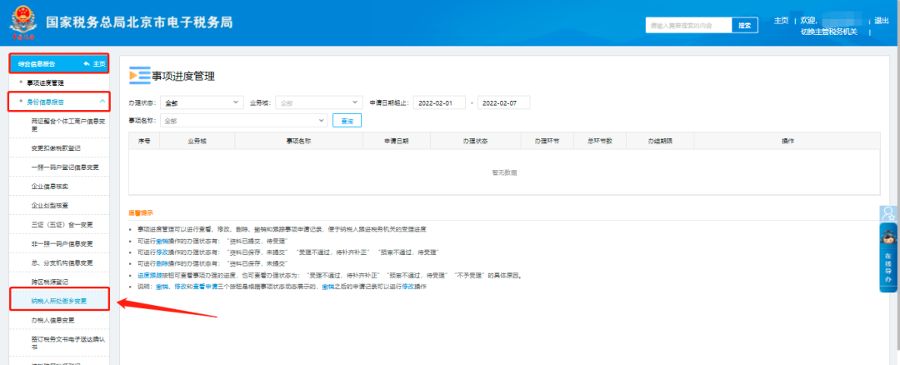Click the orange 温馨提示 heading

coord(141,213)
